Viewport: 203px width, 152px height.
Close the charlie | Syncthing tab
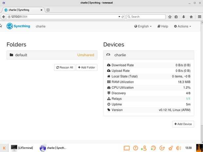point(42,10)
